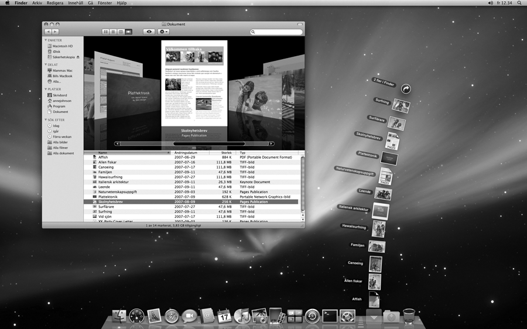Launch iTunes from the Dock
Image resolution: width=527 pixels, height=329 pixels.
pos(242,316)
